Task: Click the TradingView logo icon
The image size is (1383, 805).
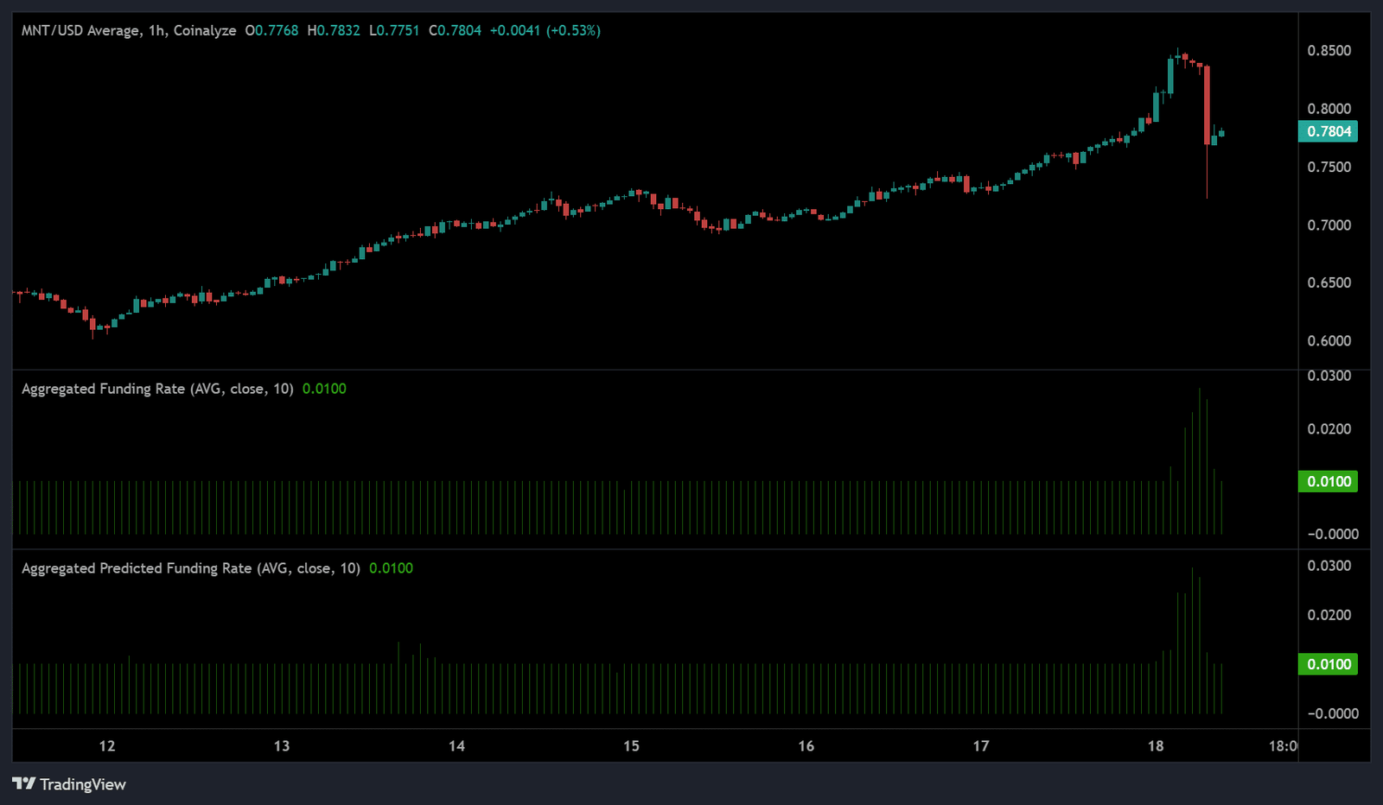Action: tap(24, 783)
